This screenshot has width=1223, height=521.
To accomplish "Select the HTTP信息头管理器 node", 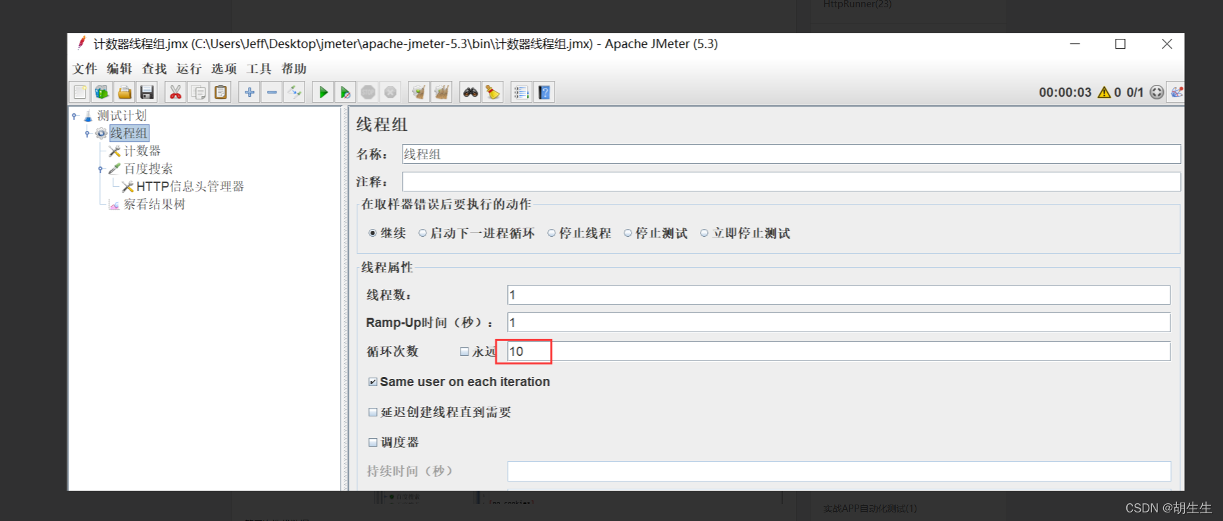I will (x=190, y=187).
